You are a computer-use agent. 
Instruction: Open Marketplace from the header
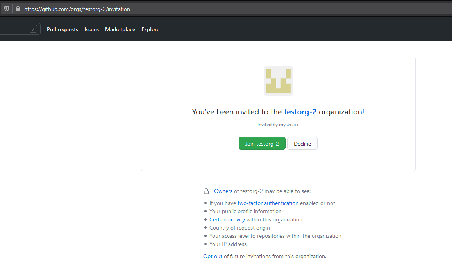(120, 29)
